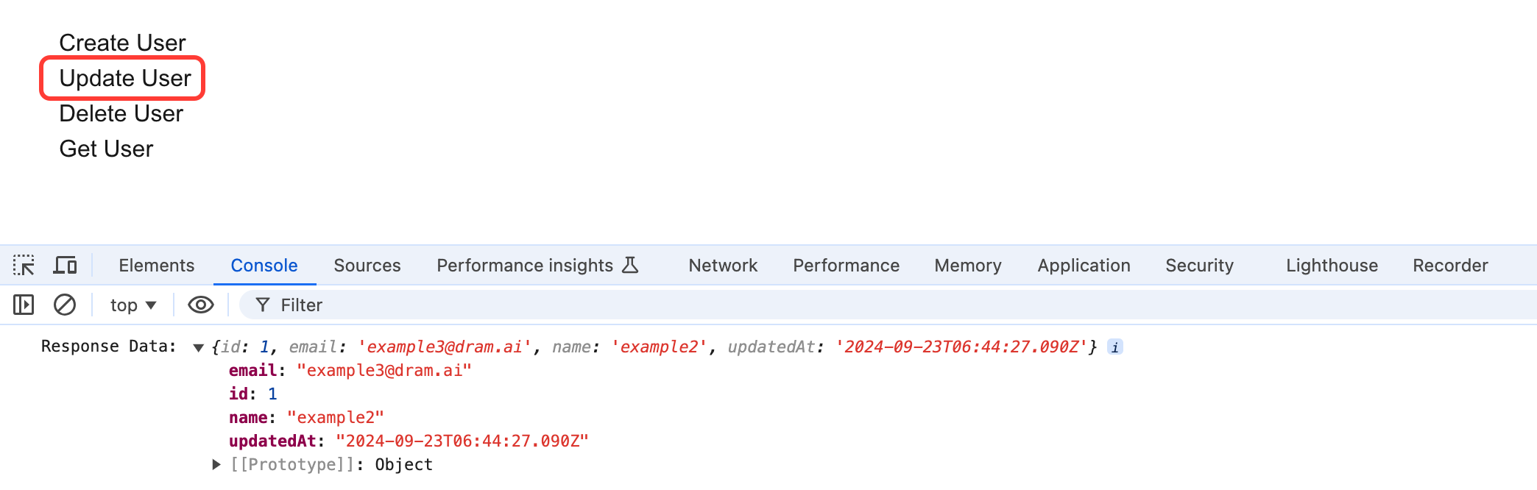Clear console with the ban icon

click(x=65, y=305)
